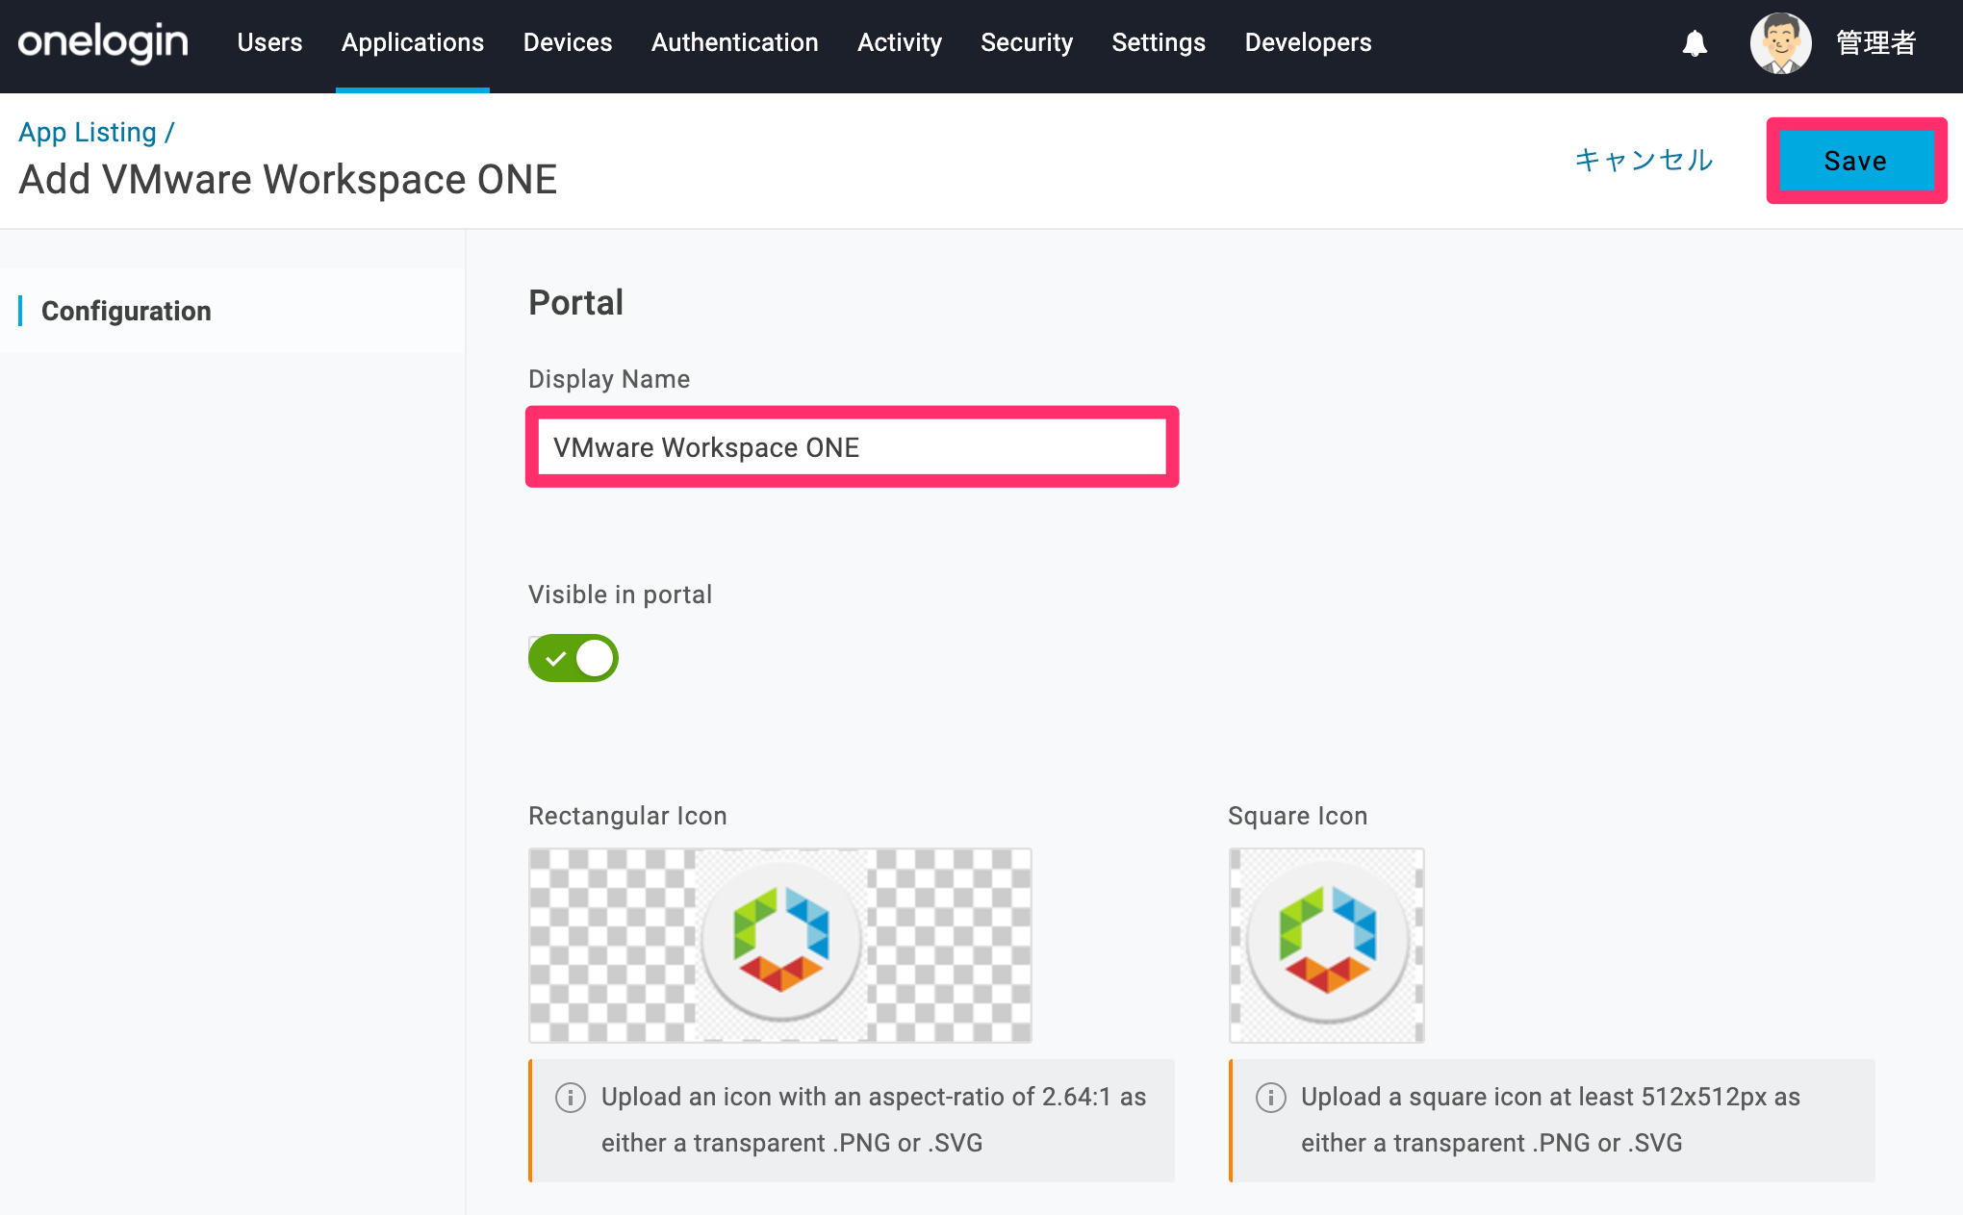Image resolution: width=1963 pixels, height=1215 pixels.
Task: Click the onelogin logo
Action: pos(103,42)
